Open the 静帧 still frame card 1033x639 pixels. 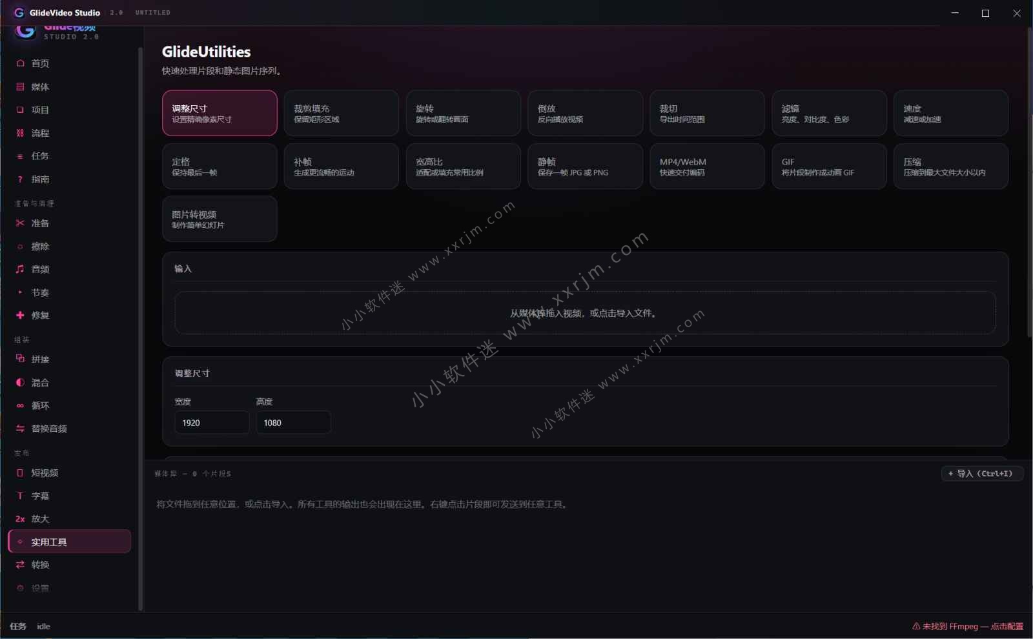point(586,166)
